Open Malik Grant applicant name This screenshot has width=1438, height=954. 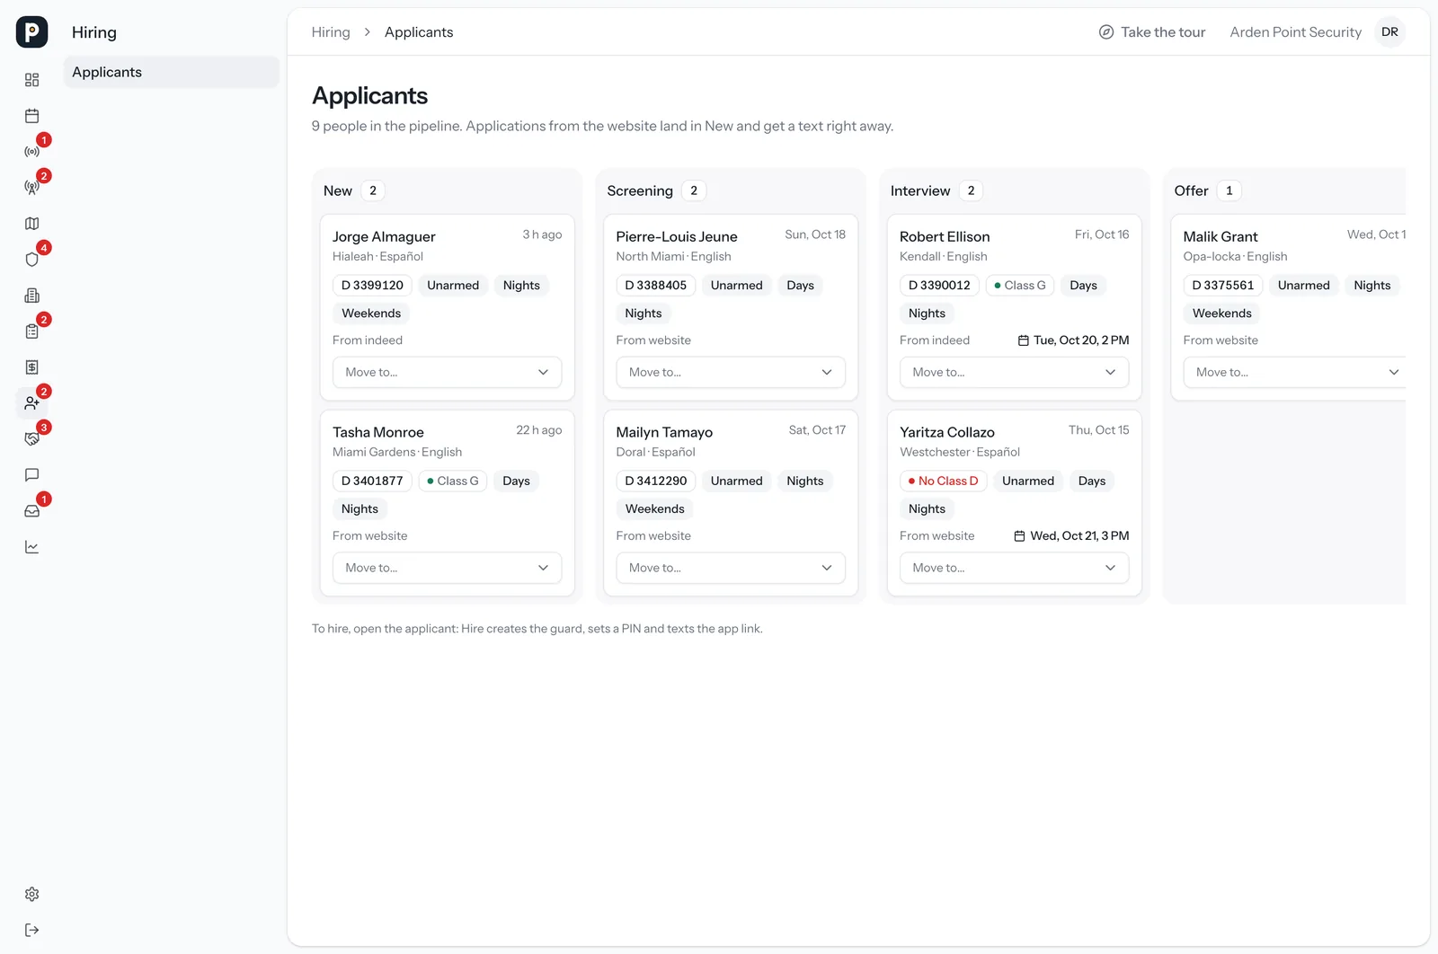coord(1221,236)
